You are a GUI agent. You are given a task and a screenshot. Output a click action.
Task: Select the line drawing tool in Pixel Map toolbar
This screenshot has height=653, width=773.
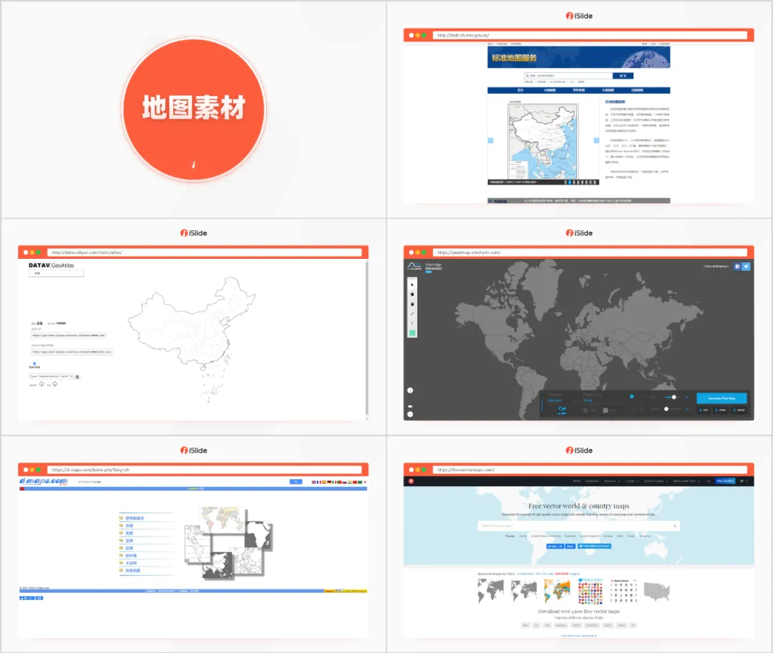pyautogui.click(x=412, y=314)
